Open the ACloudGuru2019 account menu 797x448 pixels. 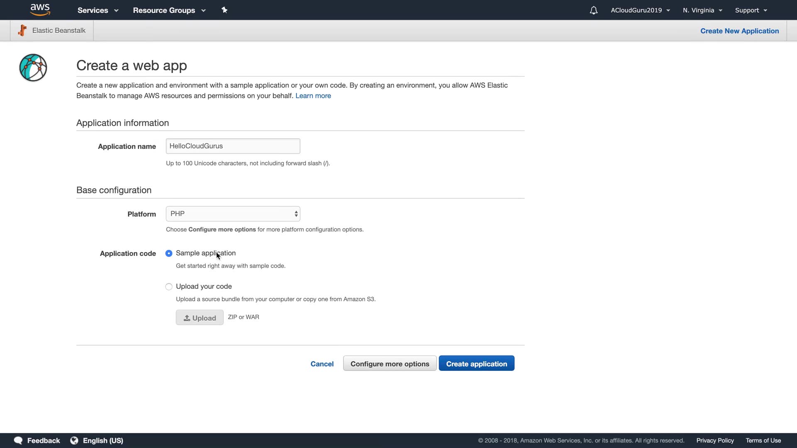[x=640, y=10]
